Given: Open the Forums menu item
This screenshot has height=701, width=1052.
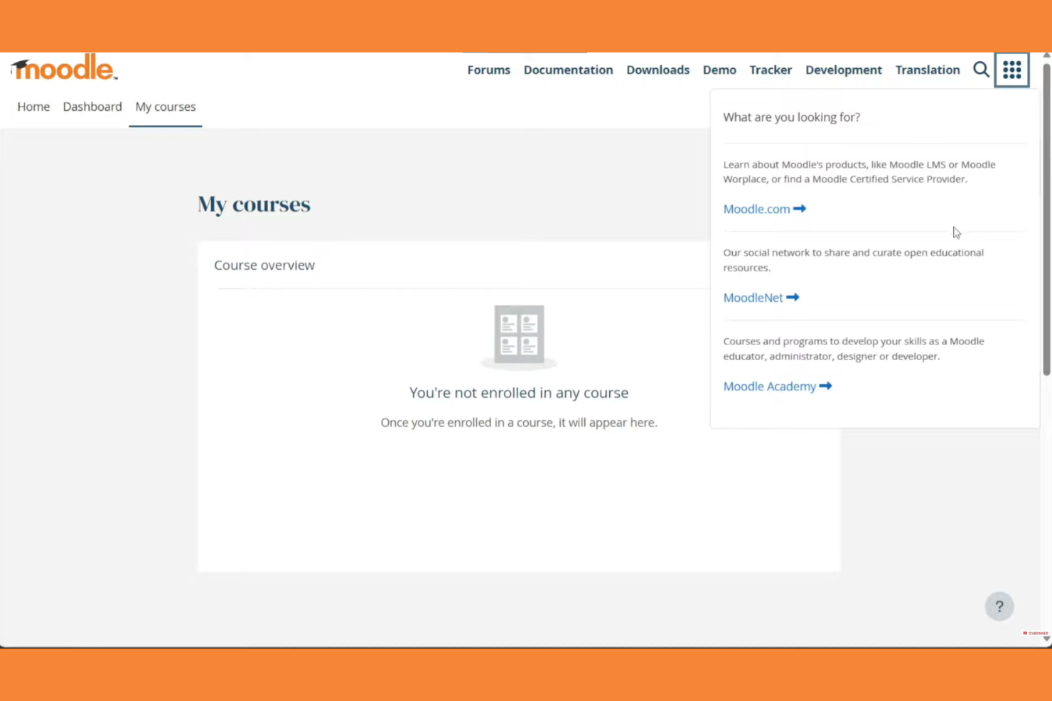Looking at the screenshot, I should pyautogui.click(x=488, y=70).
